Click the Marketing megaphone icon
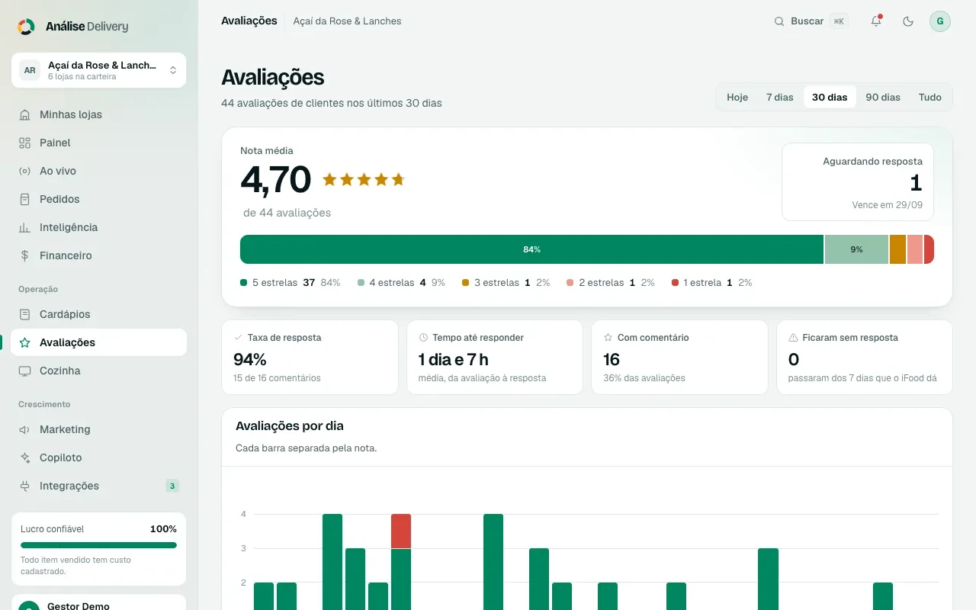Viewport: 976px width, 610px height. coord(24,429)
